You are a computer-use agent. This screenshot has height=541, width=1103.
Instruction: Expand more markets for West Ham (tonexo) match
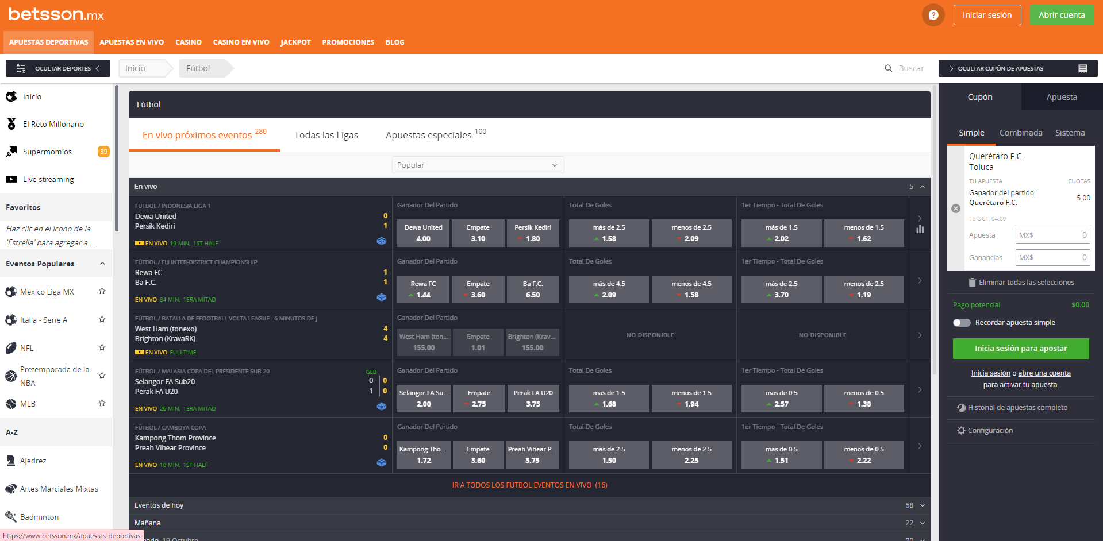[920, 335]
